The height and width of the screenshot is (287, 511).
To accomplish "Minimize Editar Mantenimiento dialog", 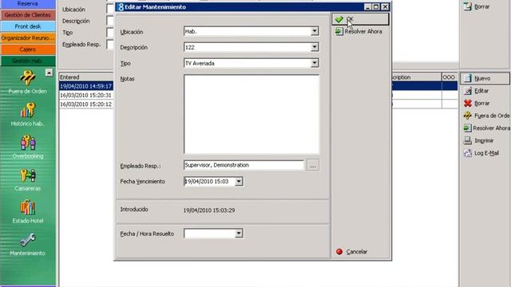I will (x=368, y=7).
